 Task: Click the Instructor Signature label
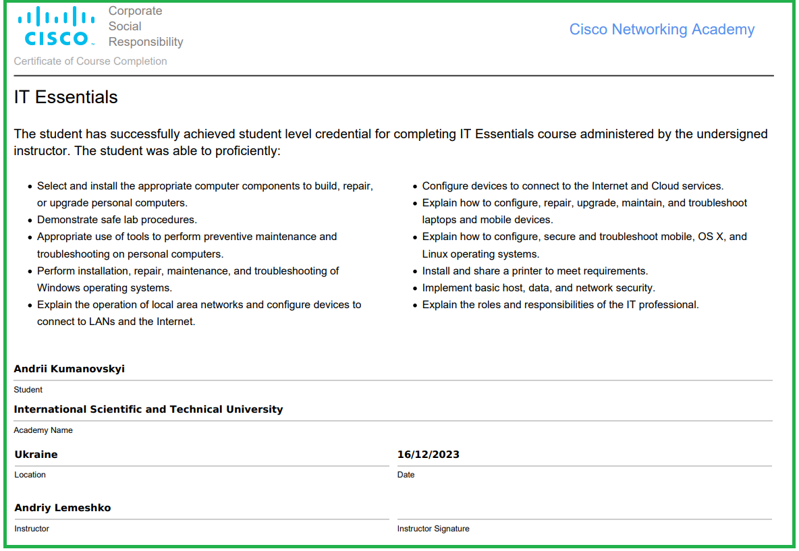pos(433,529)
